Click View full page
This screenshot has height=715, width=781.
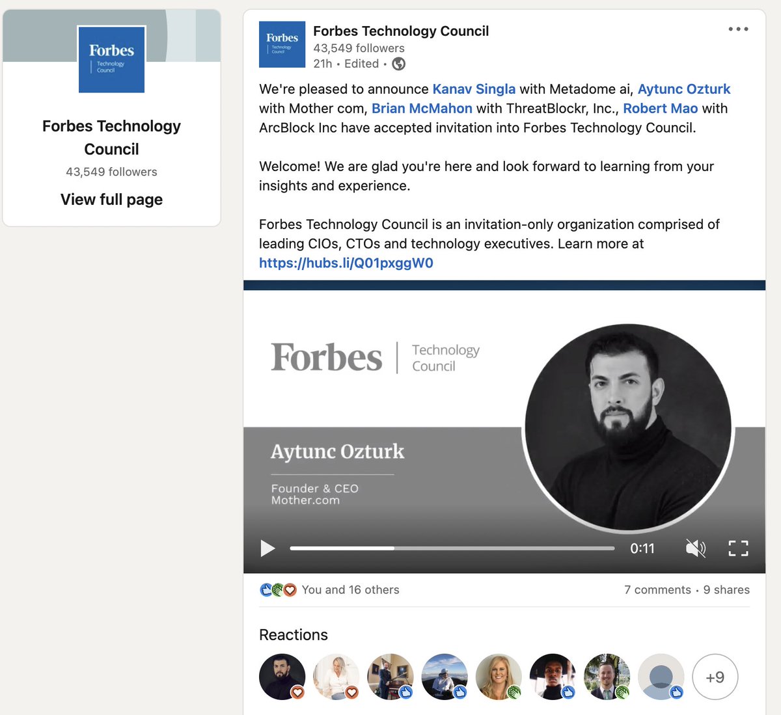[x=111, y=200]
